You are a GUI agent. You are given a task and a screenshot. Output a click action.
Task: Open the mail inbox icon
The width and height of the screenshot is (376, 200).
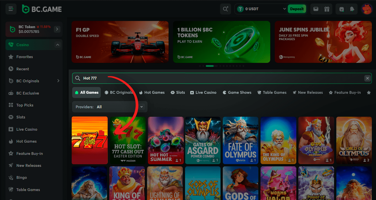click(316, 9)
